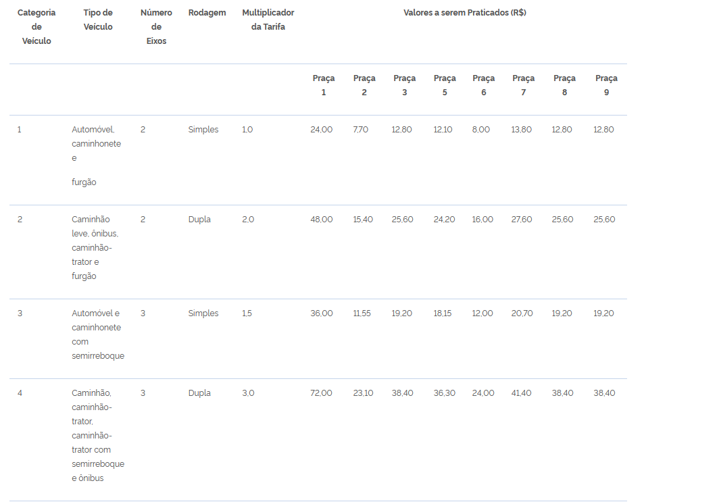Select the 11,55 value under Praça 2

click(x=362, y=313)
